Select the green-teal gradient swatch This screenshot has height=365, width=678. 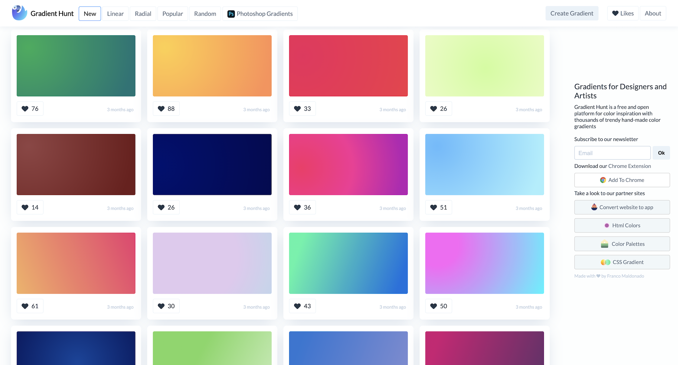(76, 66)
